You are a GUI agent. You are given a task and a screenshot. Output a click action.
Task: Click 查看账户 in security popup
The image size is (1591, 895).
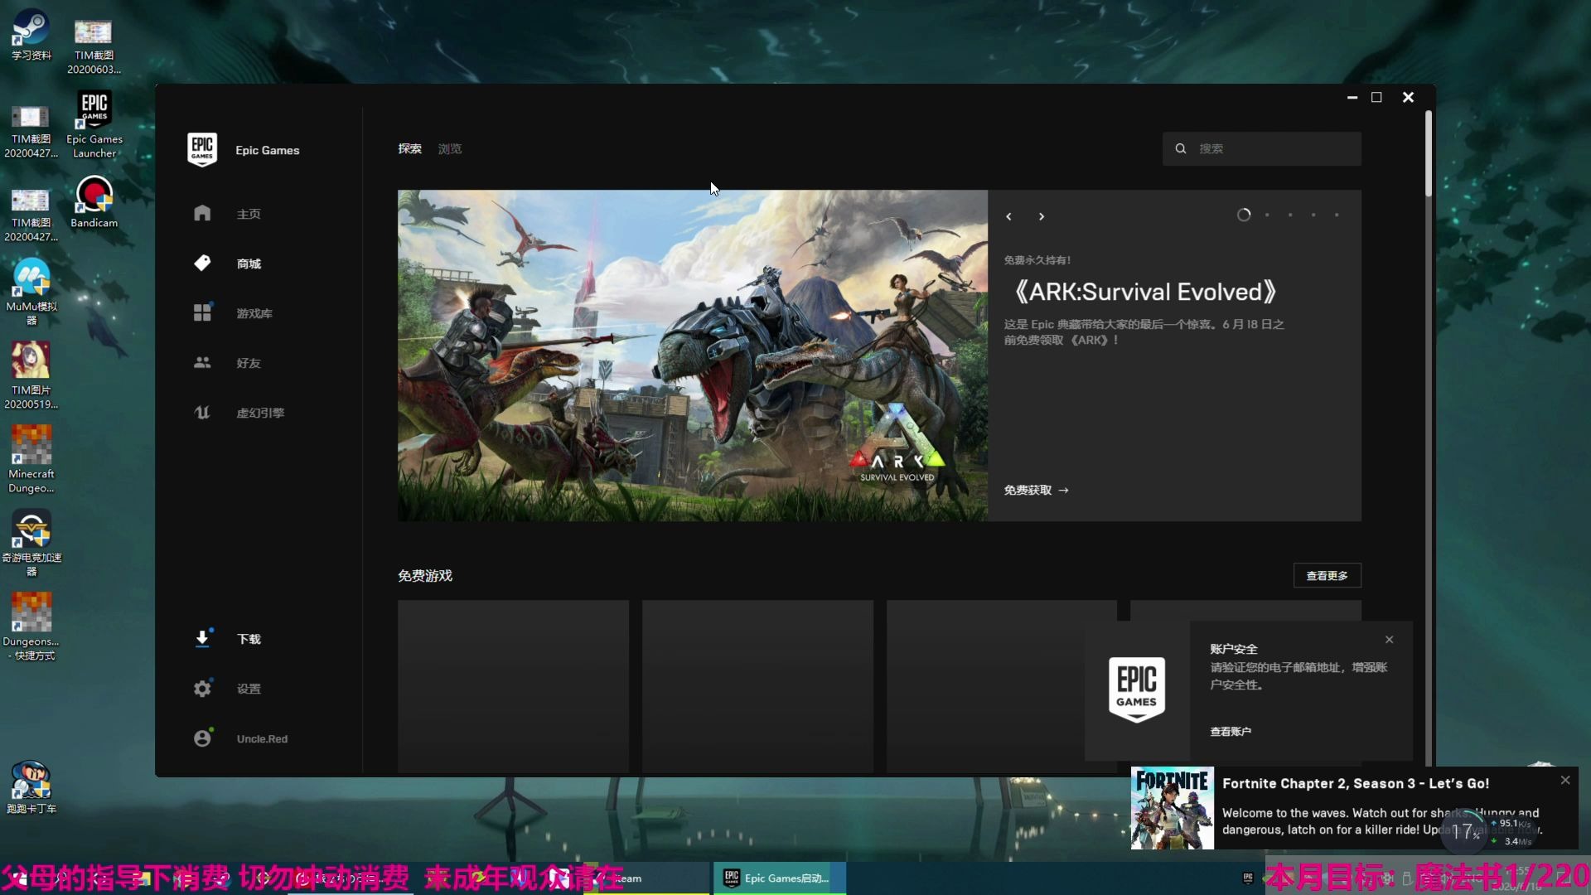[x=1231, y=732]
